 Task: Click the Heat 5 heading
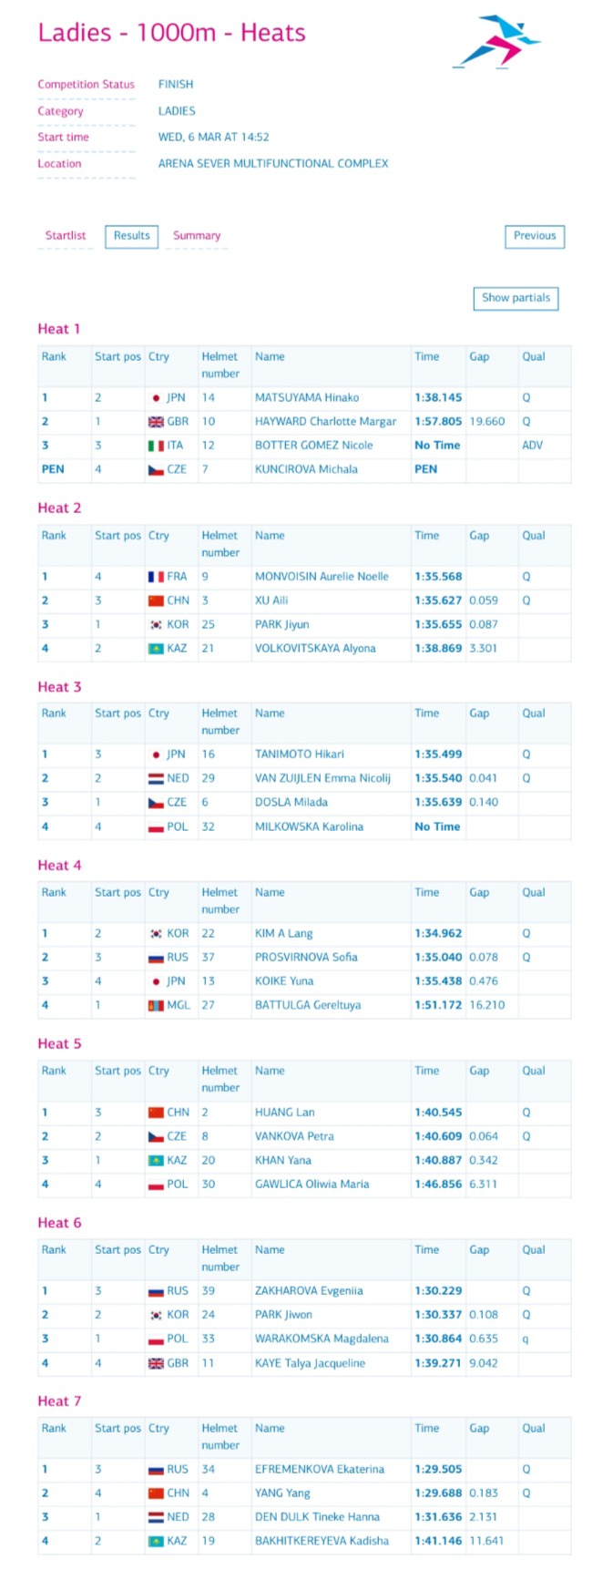click(x=59, y=1044)
